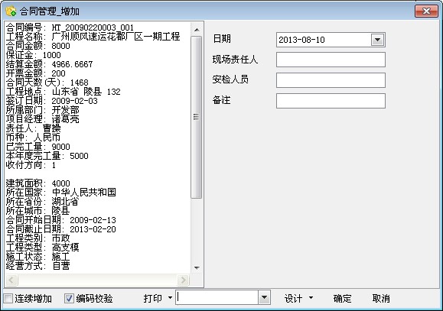Click the horizontal scroll left arrow
The image size is (443, 311).
coord(11,280)
